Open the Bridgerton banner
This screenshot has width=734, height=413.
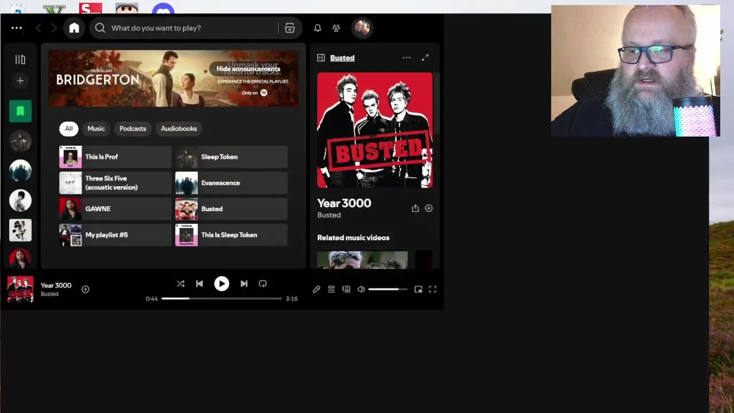173,79
